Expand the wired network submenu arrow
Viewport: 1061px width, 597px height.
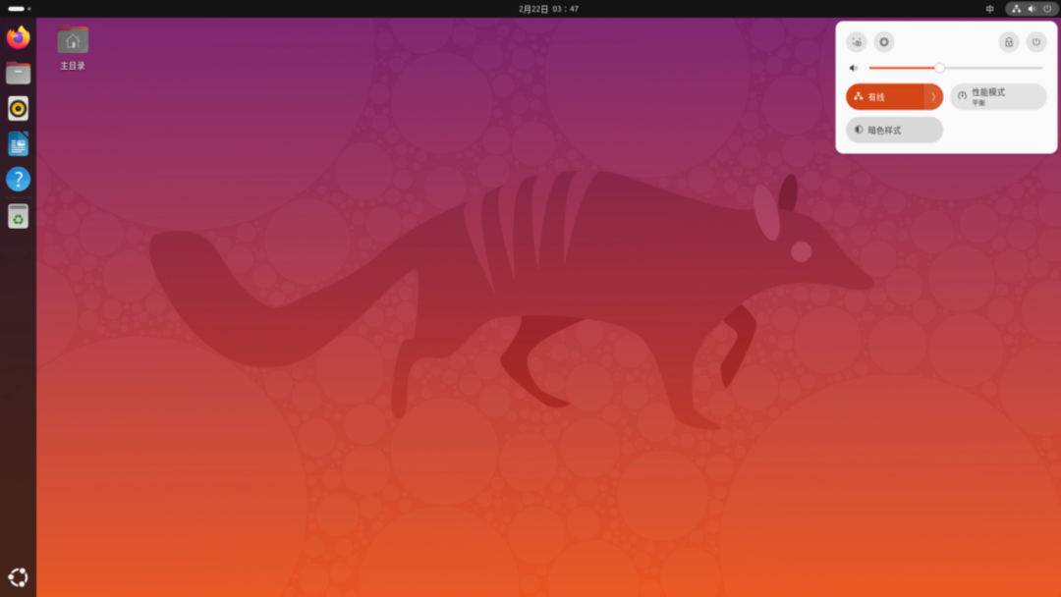[933, 96]
